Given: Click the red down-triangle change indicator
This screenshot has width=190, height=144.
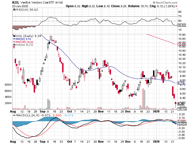Looking at the screenshot, I should point(176,6).
